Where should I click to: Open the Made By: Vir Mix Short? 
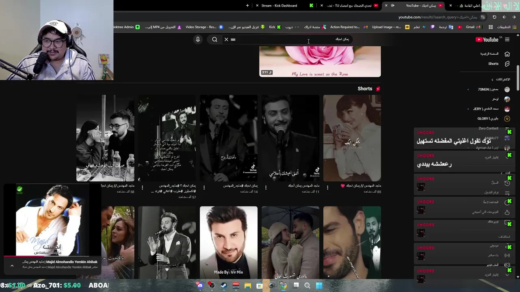point(228,243)
